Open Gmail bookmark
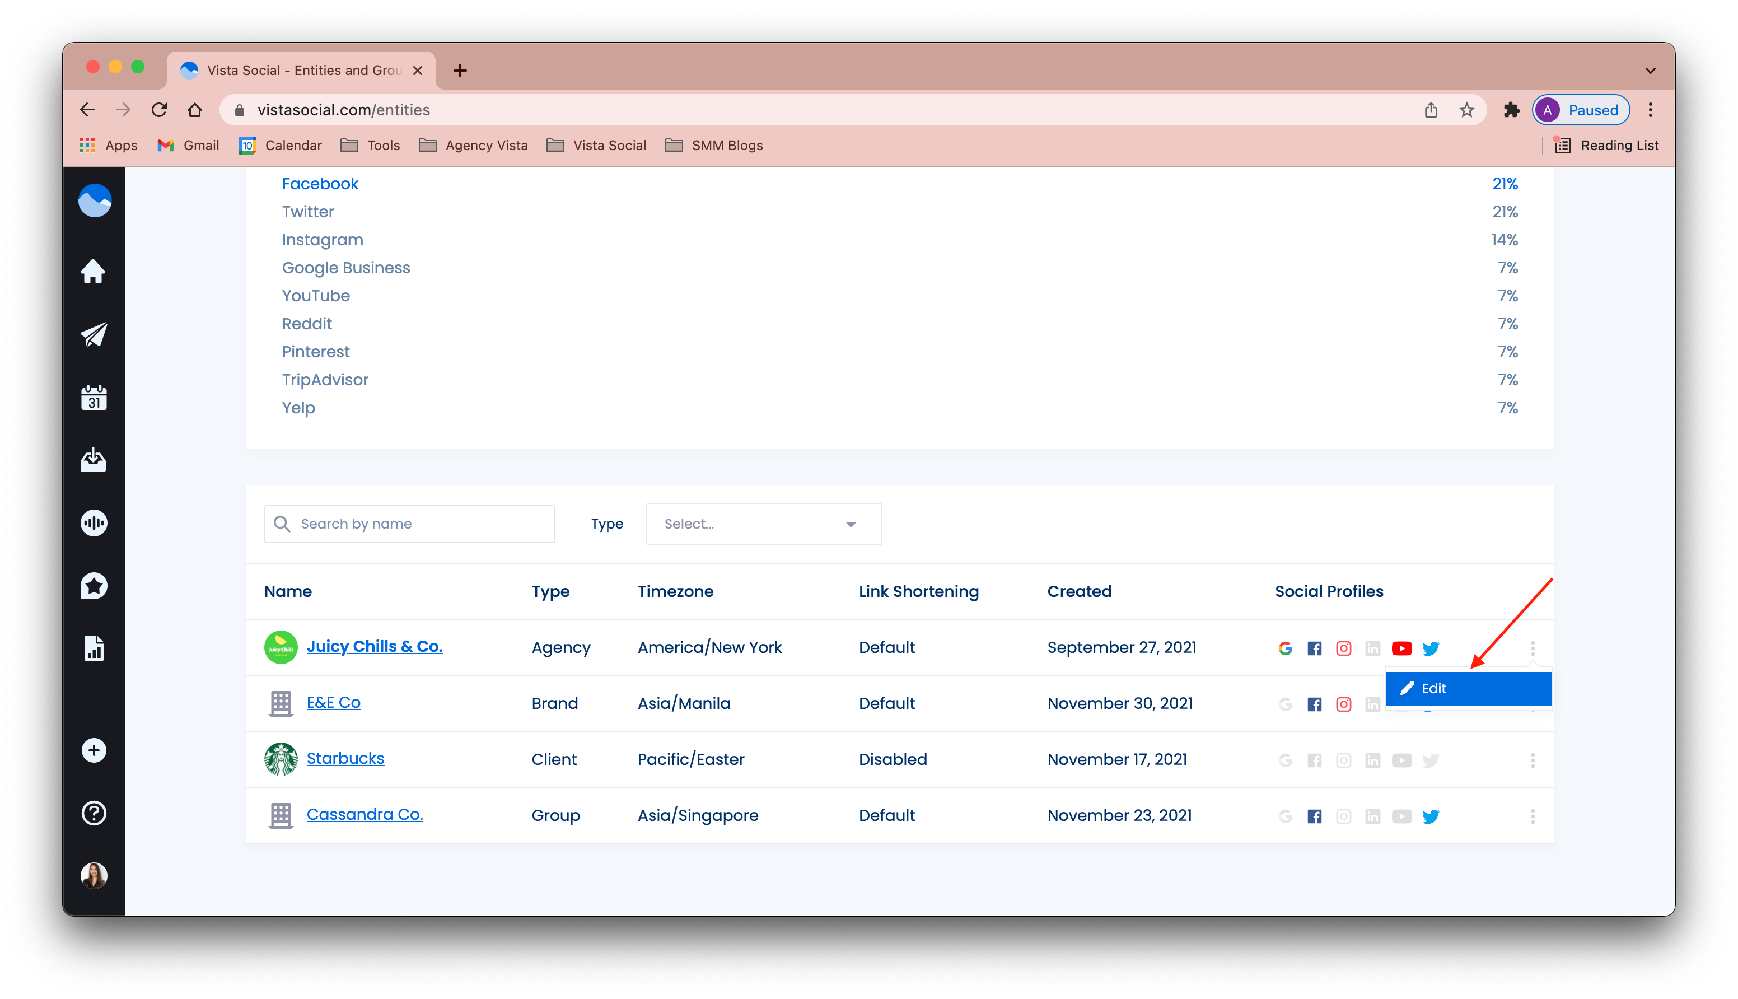The width and height of the screenshot is (1738, 999). pos(188,146)
